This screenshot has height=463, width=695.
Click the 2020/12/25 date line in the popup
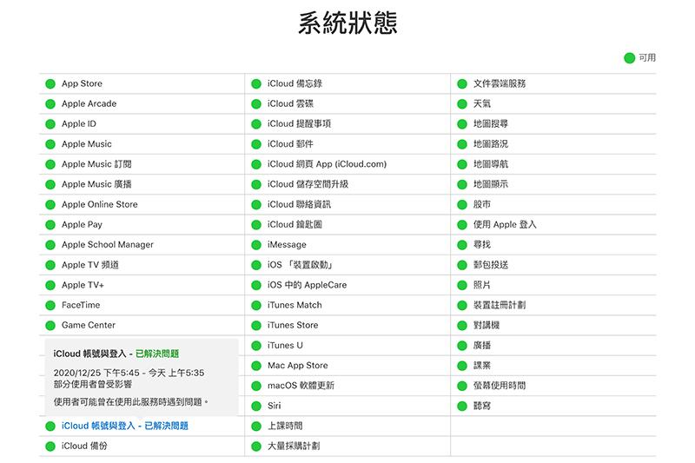tap(129, 373)
